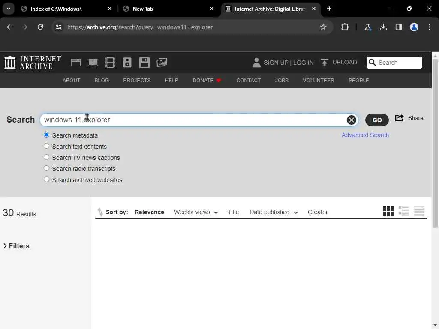Click the upload arrow icon
439x329 pixels.
point(324,63)
